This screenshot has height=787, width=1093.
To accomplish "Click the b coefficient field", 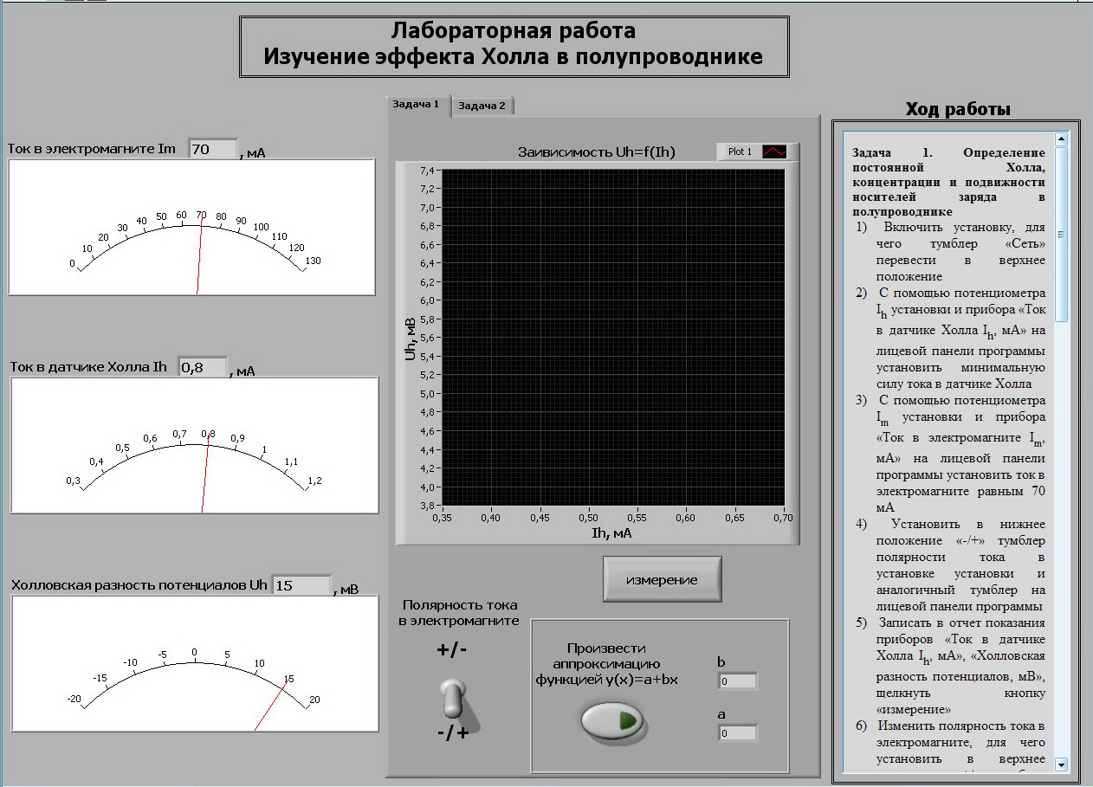I will (738, 681).
